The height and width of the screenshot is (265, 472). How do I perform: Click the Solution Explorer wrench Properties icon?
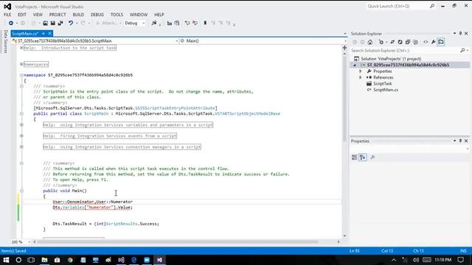(x=433, y=42)
